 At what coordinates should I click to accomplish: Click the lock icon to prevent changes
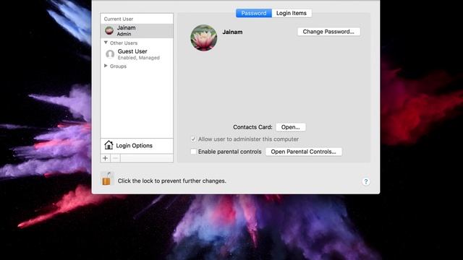(x=106, y=178)
